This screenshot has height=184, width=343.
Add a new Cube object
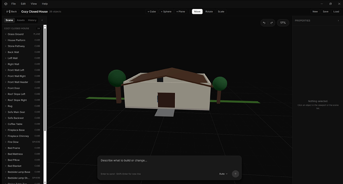pyautogui.click(x=152, y=11)
